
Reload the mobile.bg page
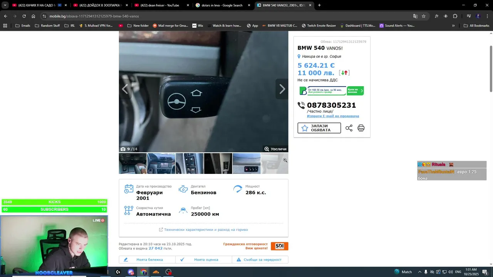(x=24, y=16)
